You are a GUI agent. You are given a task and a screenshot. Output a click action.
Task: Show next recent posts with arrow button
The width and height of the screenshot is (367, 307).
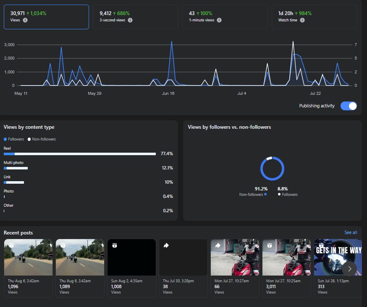coord(349,269)
